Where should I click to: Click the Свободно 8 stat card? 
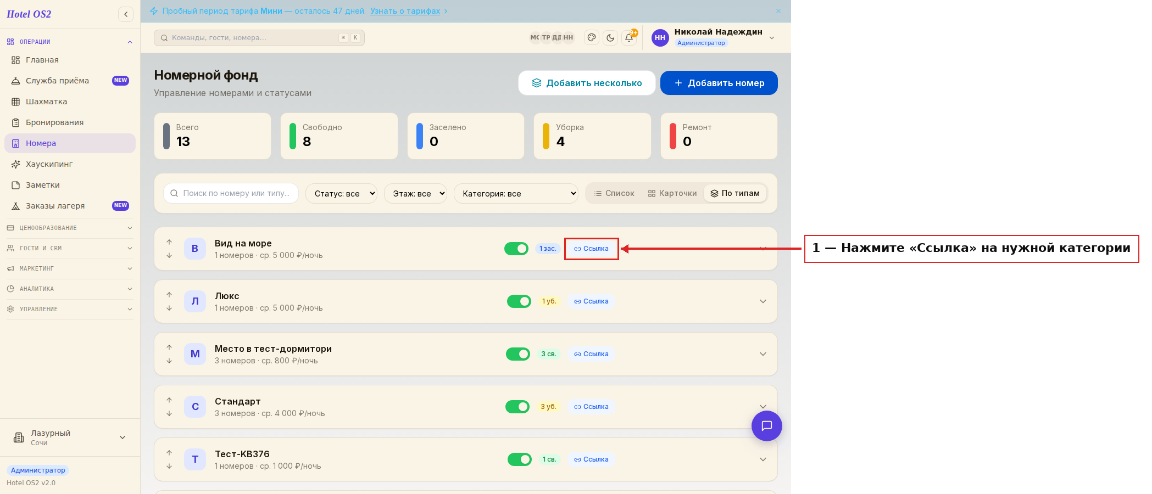[x=339, y=136]
